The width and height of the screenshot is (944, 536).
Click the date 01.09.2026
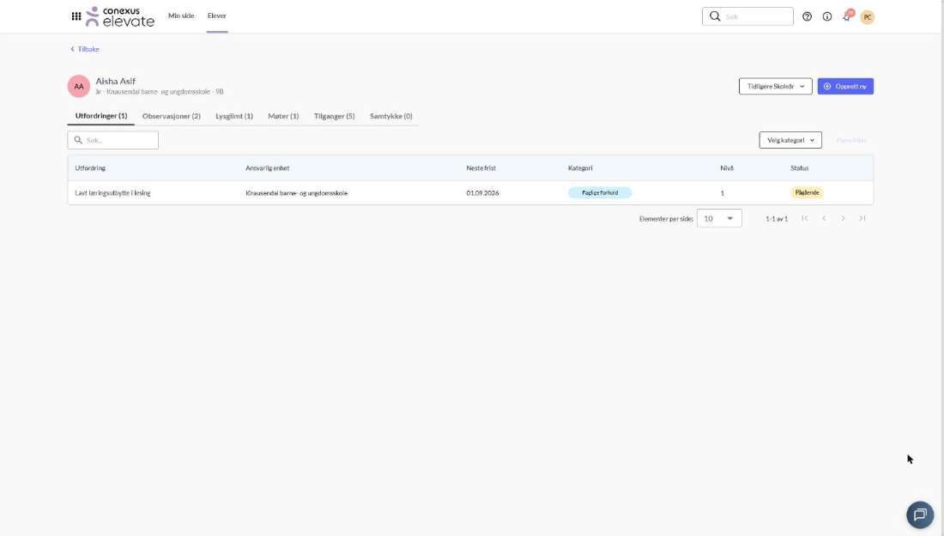click(482, 193)
